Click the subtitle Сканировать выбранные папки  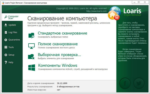[53, 37]
